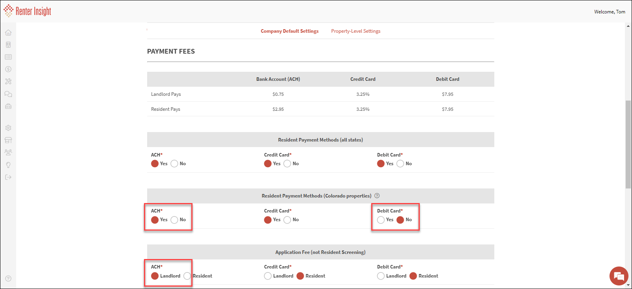Open the briefcase sidebar icon
632x289 pixels.
(x=8, y=106)
